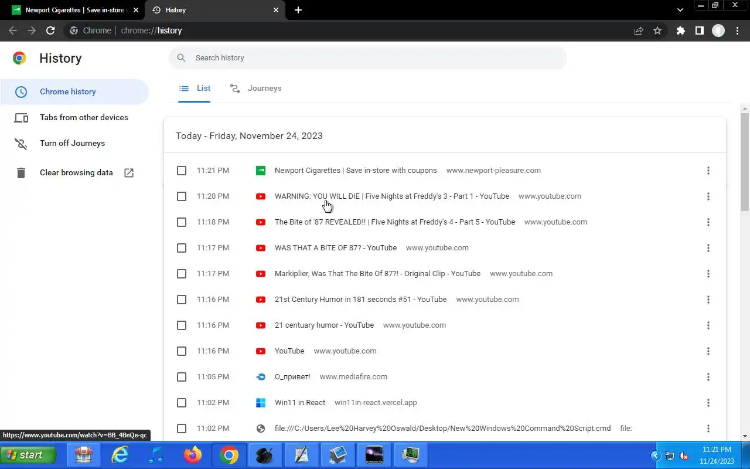Open three-dot menu for 21 centuary humor
This screenshot has height=469, width=750.
(708, 325)
